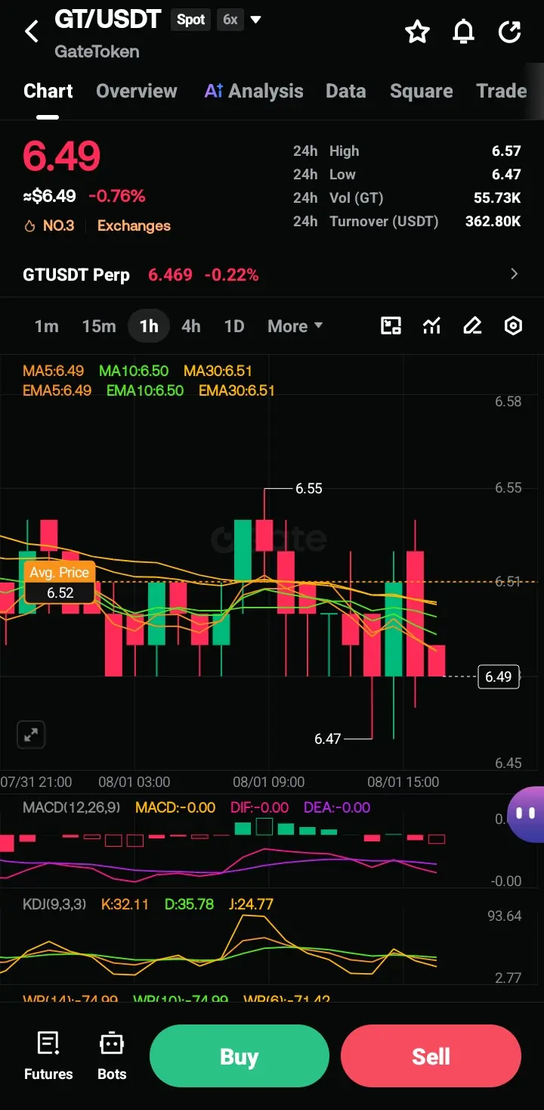The image size is (544, 1110).
Task: Select the 1m timeframe
Action: click(46, 326)
